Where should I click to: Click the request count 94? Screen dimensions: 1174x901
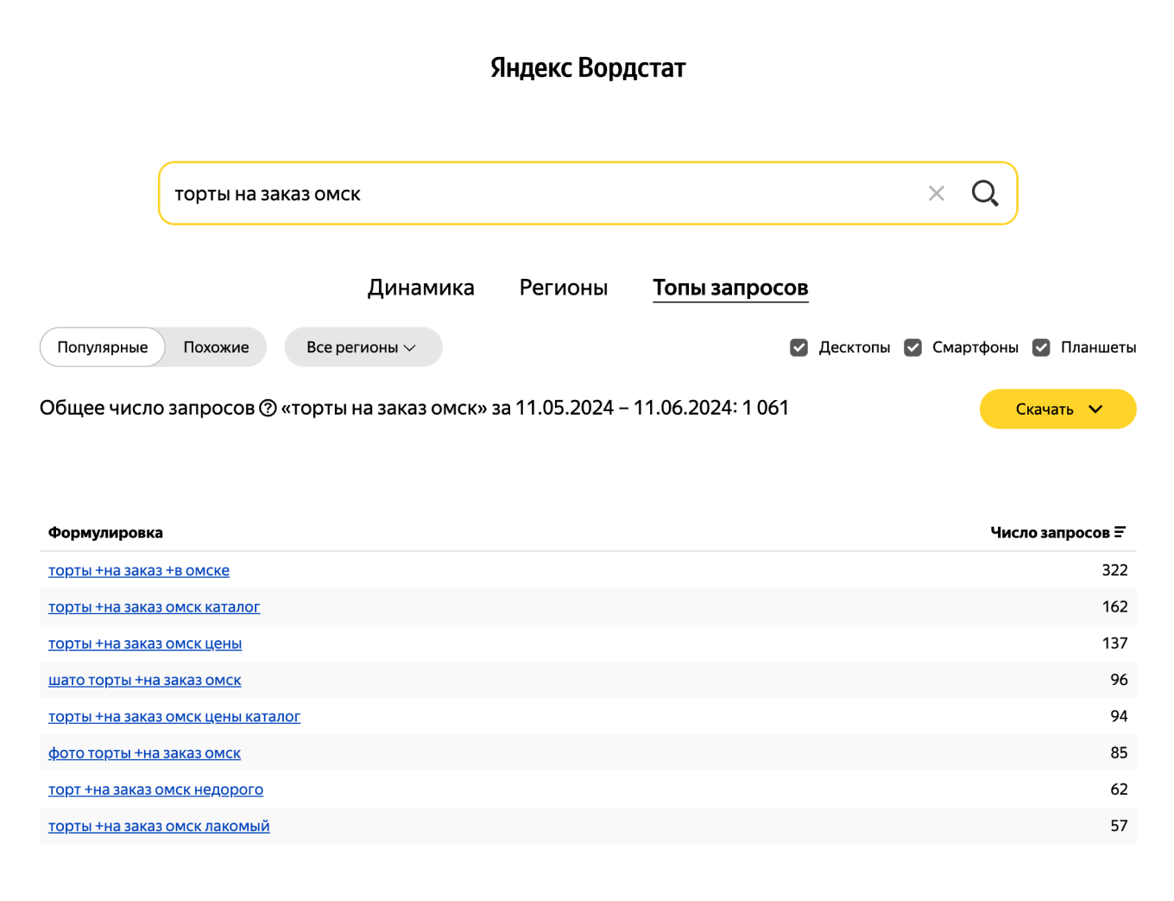[x=1119, y=716]
